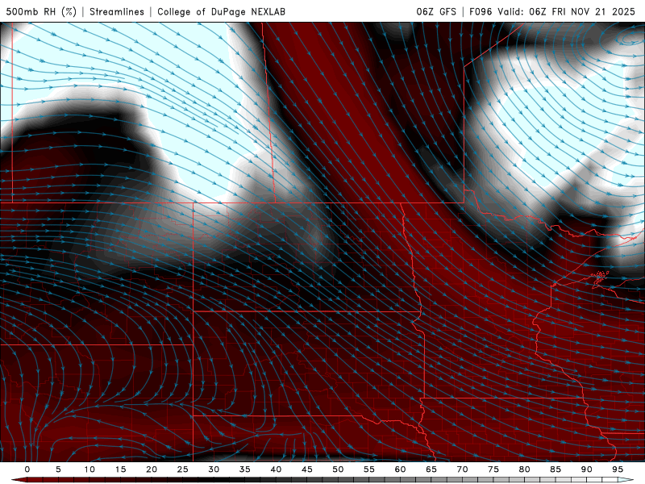Click the "55" label on the color scale
The height and width of the screenshot is (484, 645).
[369, 469]
